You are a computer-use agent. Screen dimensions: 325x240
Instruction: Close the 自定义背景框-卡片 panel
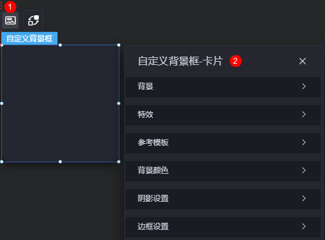click(x=302, y=61)
